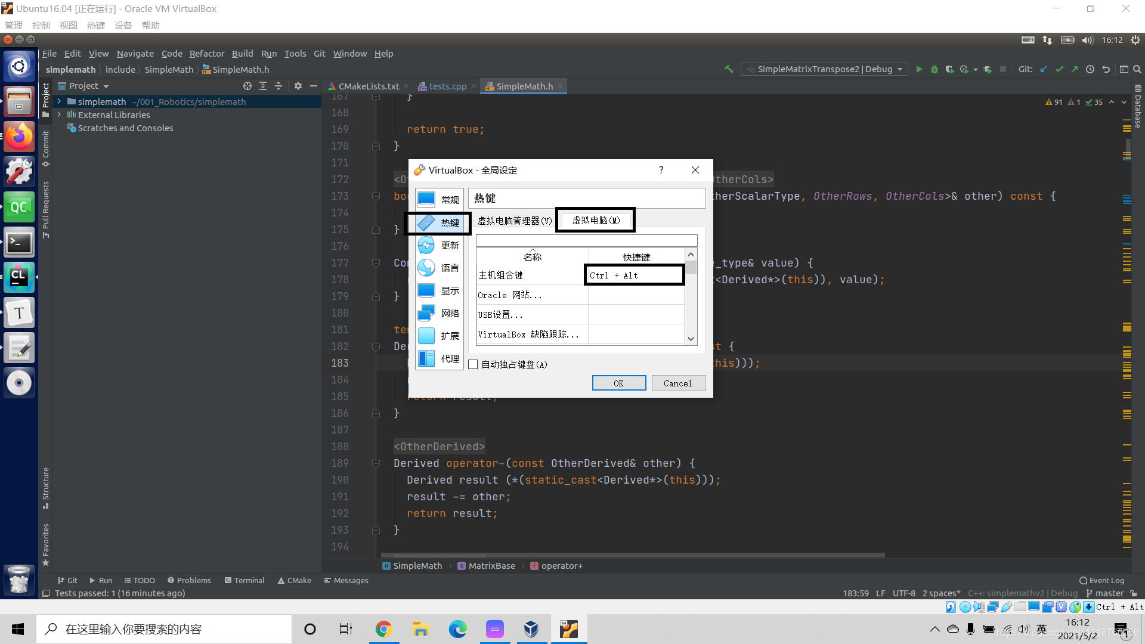1145x644 pixels.
Task: Open Google Chrome from Windows taskbar
Action: (x=383, y=629)
